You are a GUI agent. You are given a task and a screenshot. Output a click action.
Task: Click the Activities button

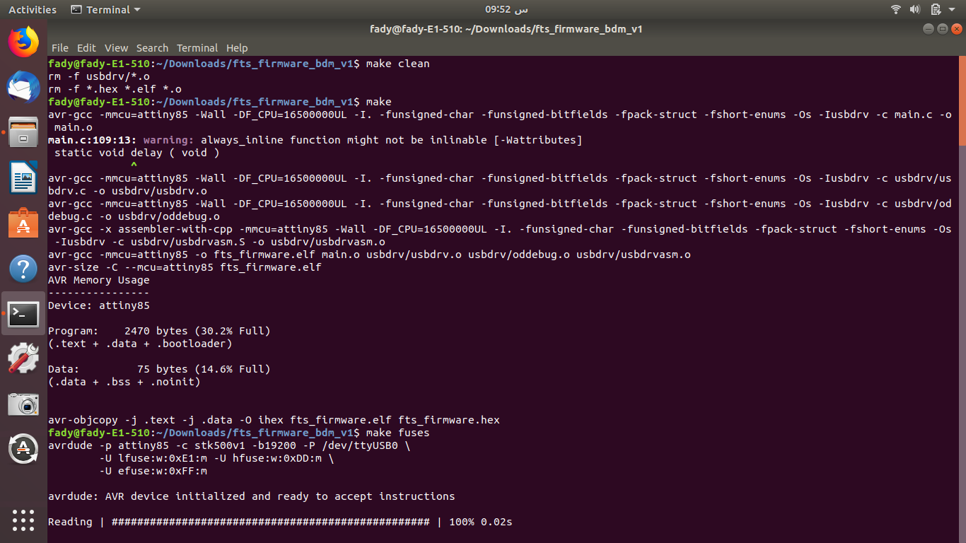click(33, 10)
